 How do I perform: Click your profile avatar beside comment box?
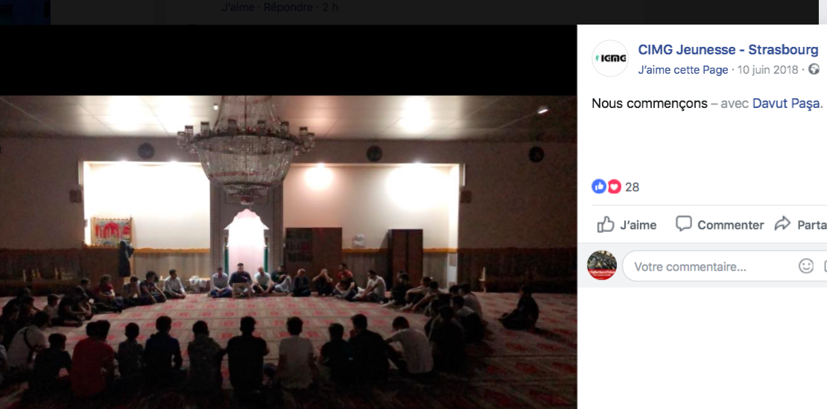[x=602, y=266]
